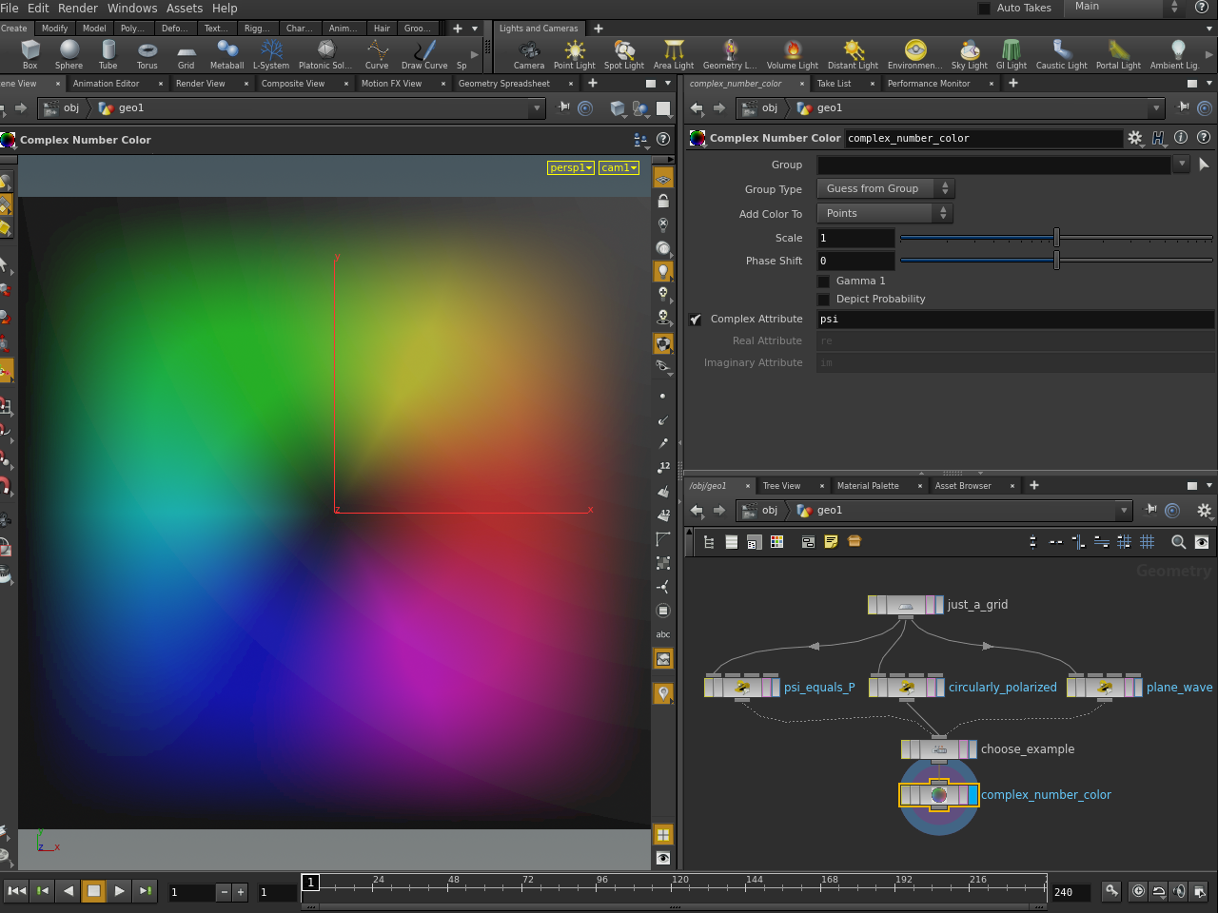Viewport: 1218px width, 913px height.
Task: Open the Add Color To dropdown
Action: [884, 214]
